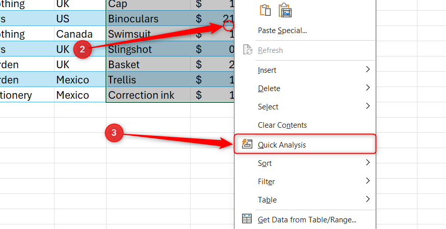Viewport: 446px width, 229px height.
Task: Select the US cell
Action: pos(80,18)
